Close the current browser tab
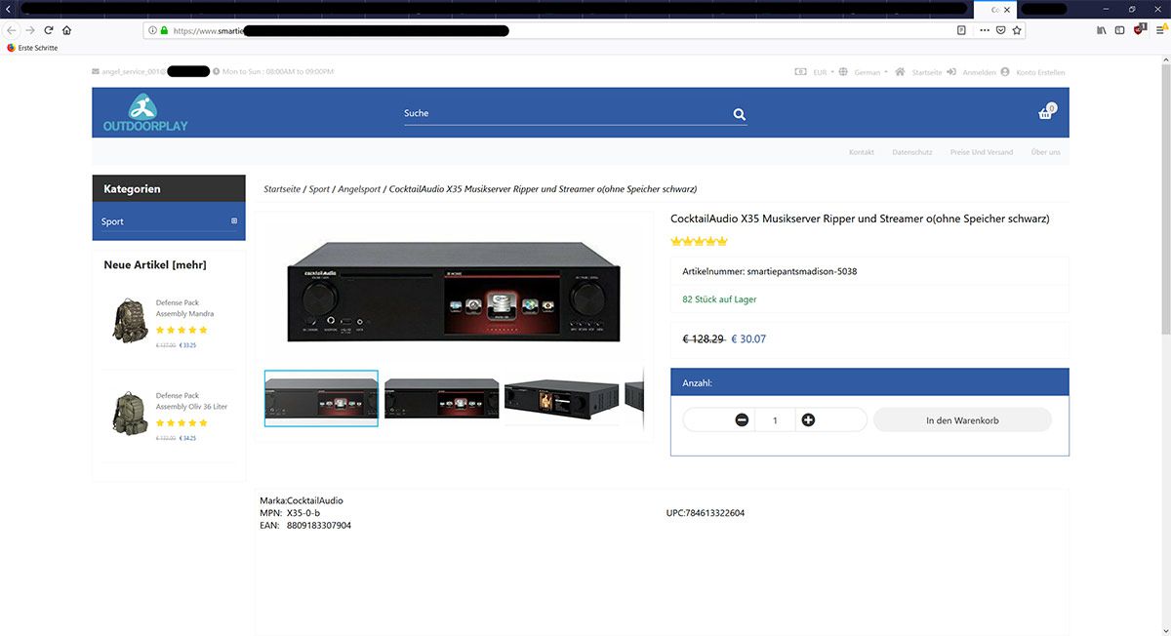Viewport: 1171px width, 636px height. point(1009,9)
